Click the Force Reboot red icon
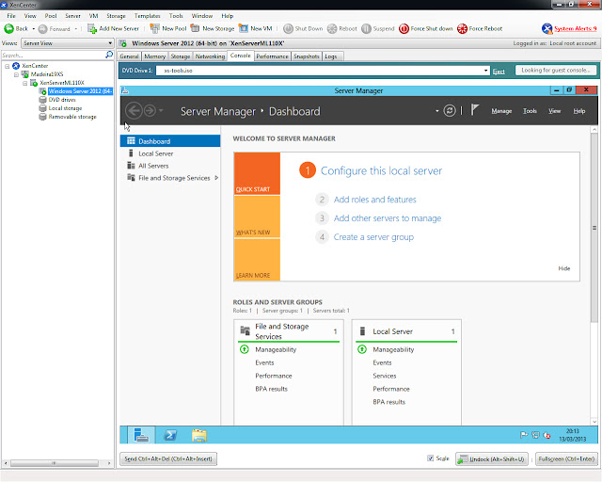602x482 pixels. [x=462, y=28]
